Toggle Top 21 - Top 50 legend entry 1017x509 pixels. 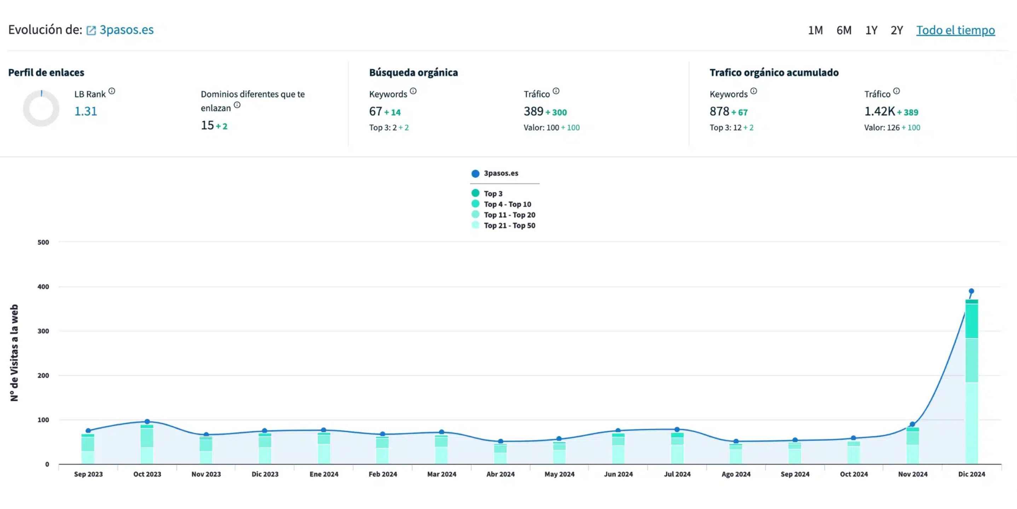coord(509,225)
